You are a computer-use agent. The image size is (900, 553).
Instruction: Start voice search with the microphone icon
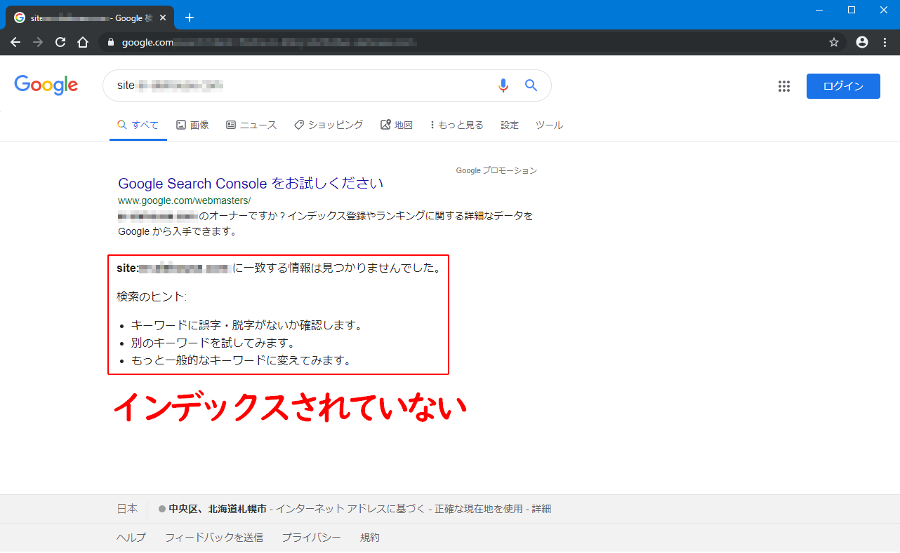click(x=503, y=86)
